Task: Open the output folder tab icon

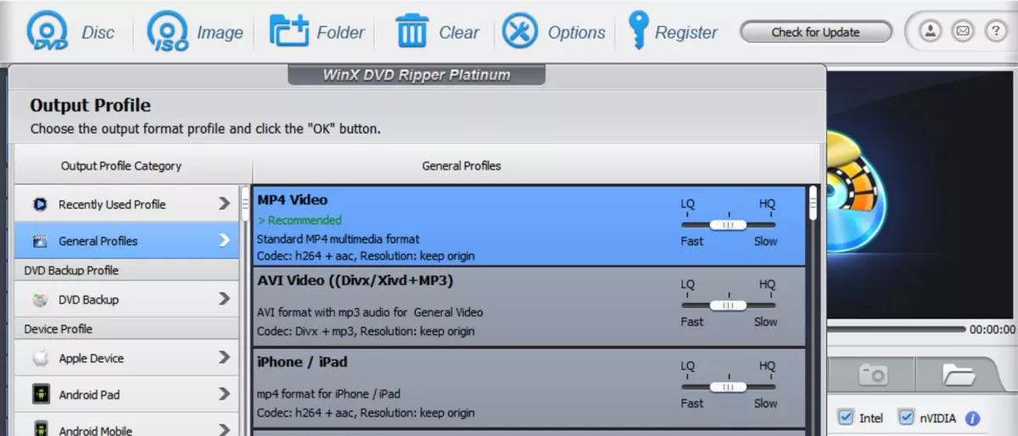Action: click(959, 373)
